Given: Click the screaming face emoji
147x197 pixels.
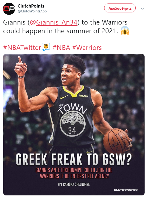Looking at the screenshot, I should tap(125, 30).
